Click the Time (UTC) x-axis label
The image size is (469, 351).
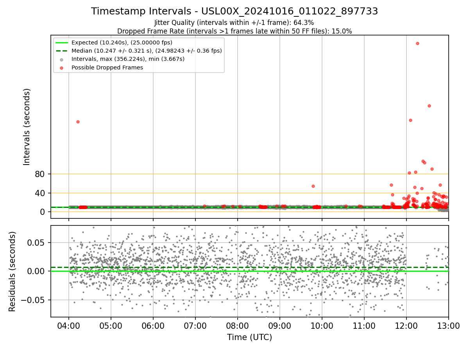(249, 337)
